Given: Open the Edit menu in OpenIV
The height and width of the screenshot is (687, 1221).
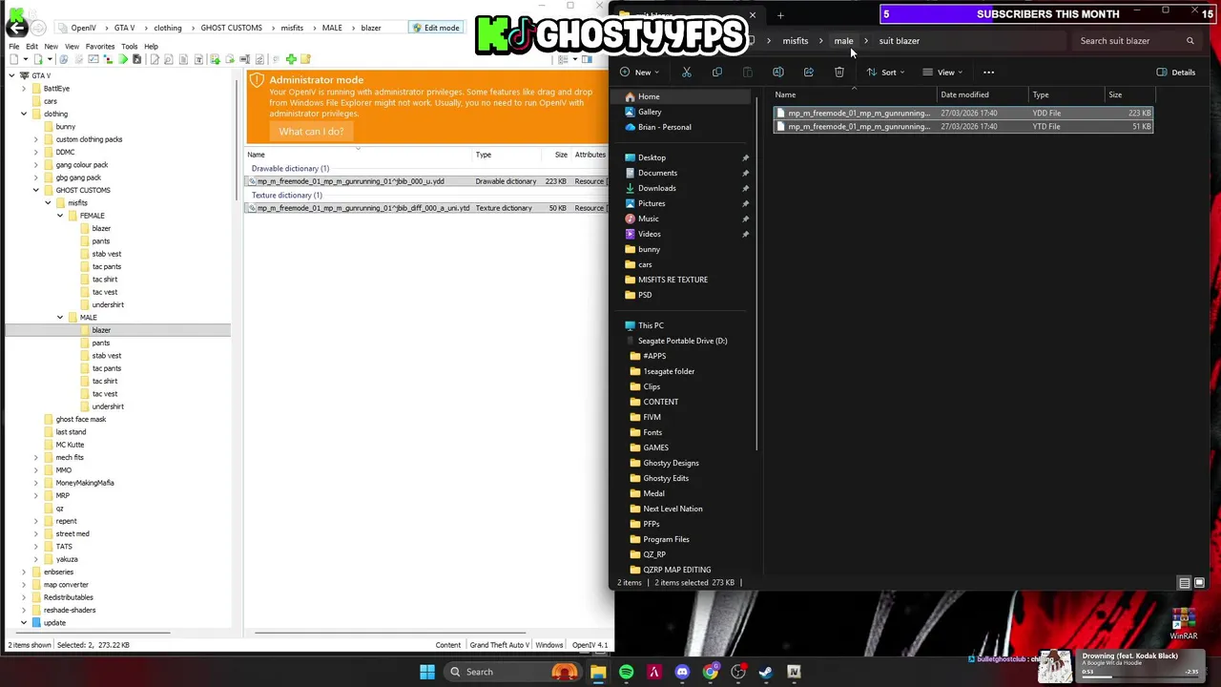Looking at the screenshot, I should tap(31, 46).
